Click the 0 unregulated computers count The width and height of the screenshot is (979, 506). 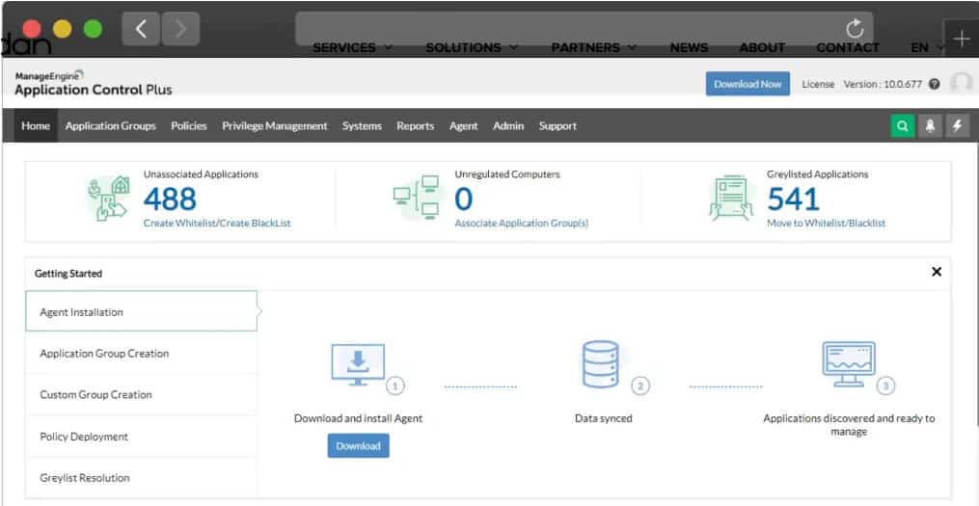pos(463,200)
